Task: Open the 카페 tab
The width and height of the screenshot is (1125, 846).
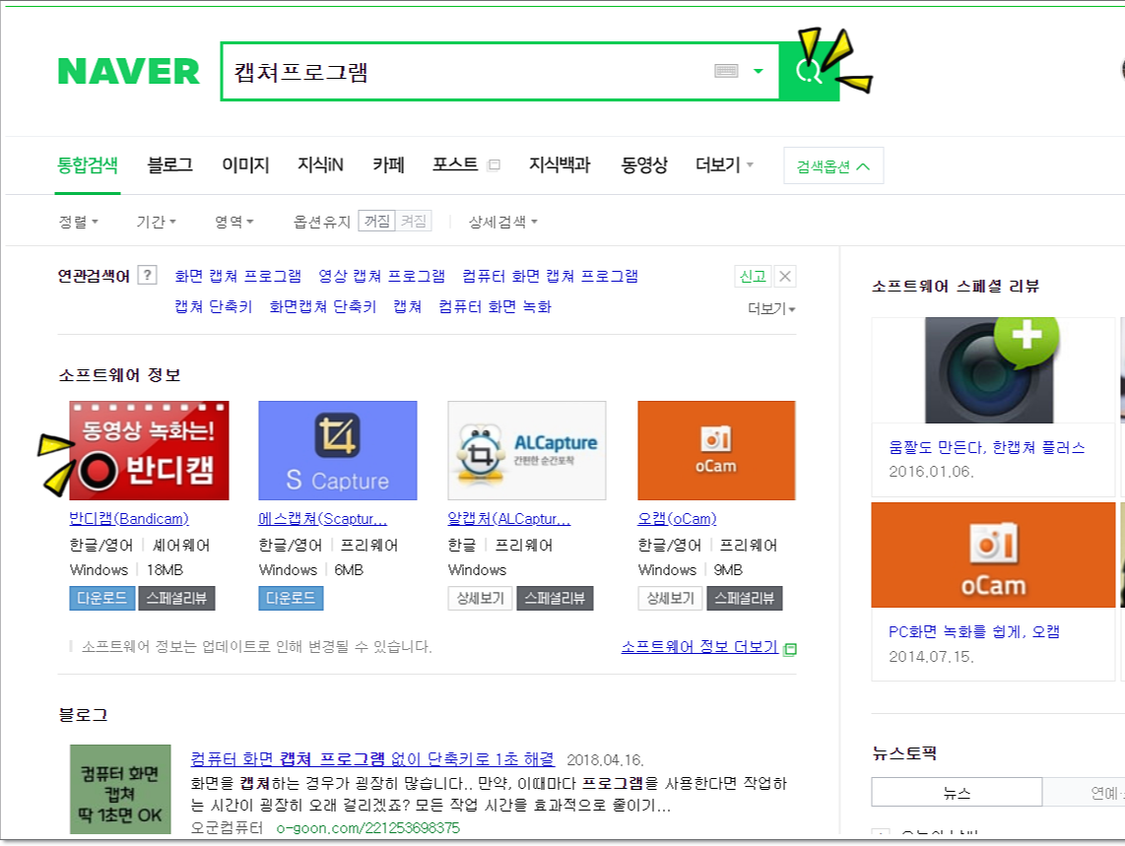Action: point(388,165)
